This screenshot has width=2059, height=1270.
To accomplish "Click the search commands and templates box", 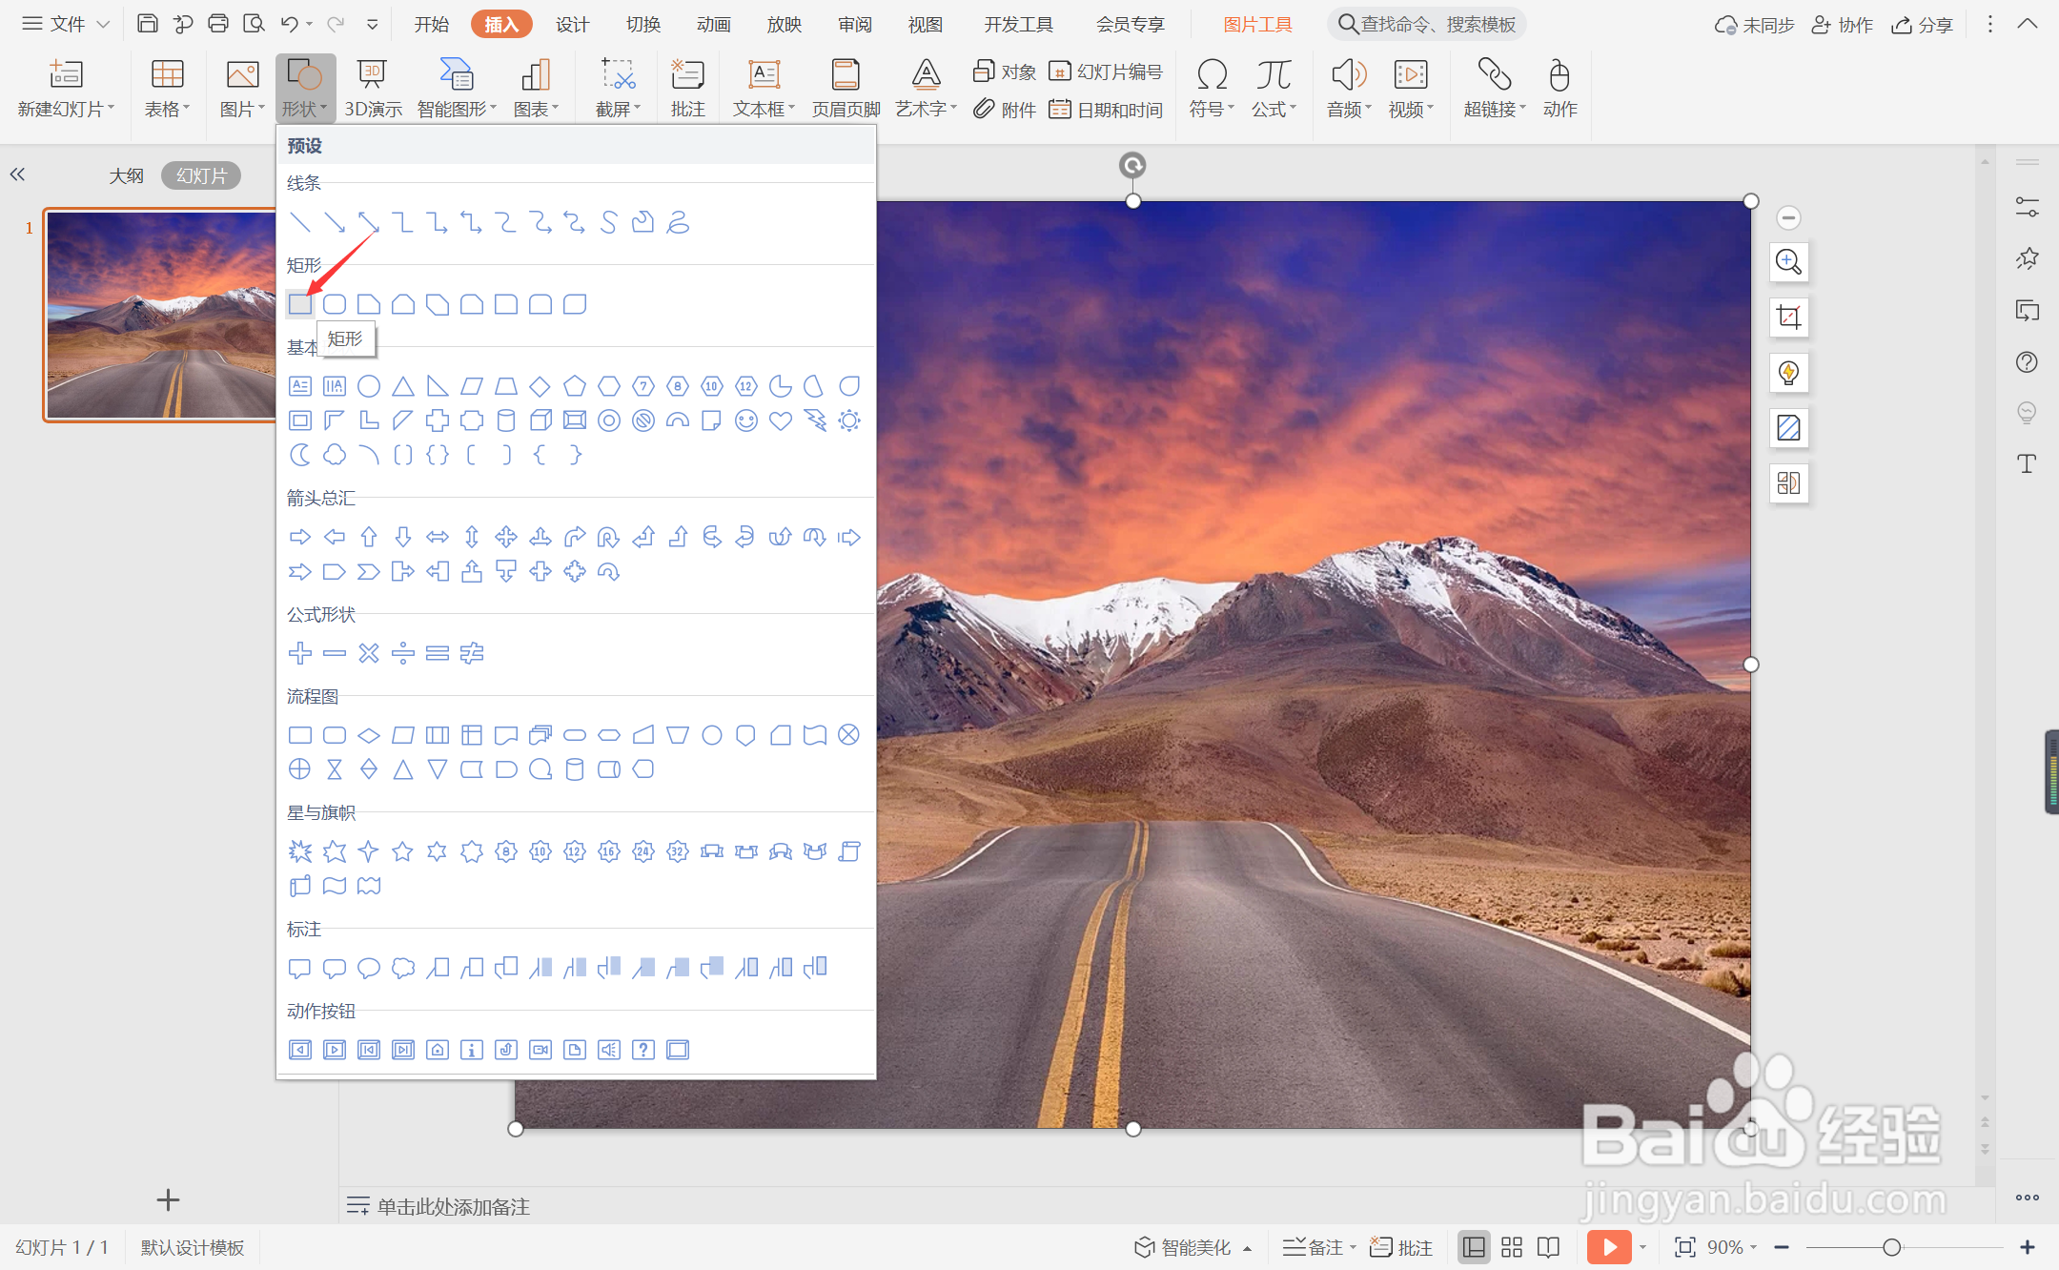I will pos(1427,25).
